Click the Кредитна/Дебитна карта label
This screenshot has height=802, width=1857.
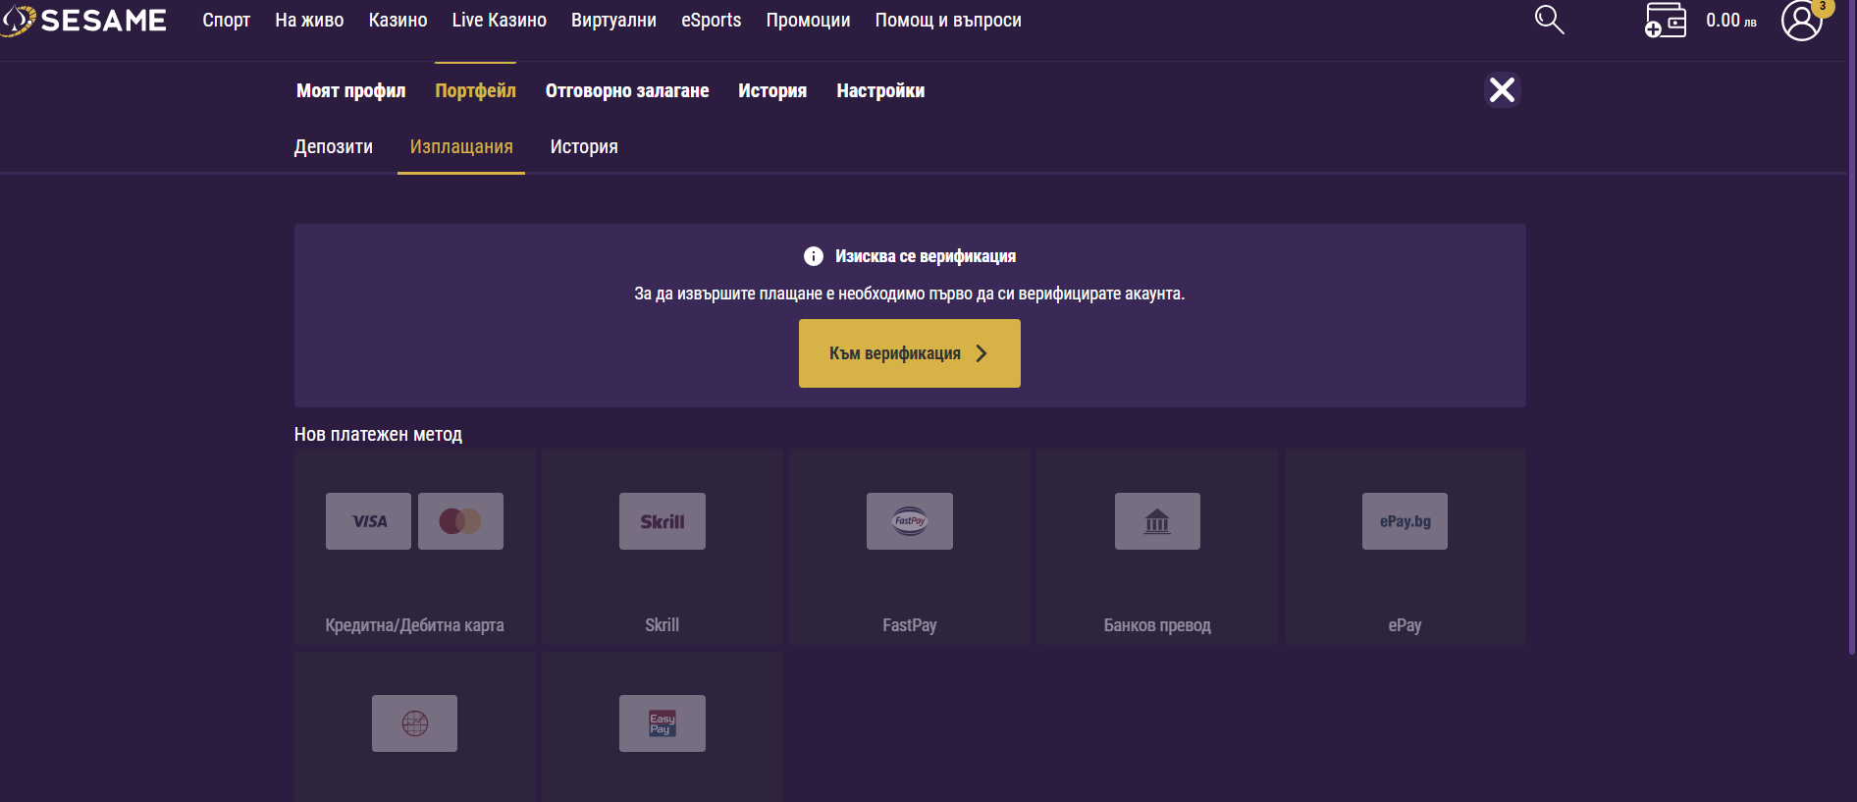pyautogui.click(x=414, y=625)
